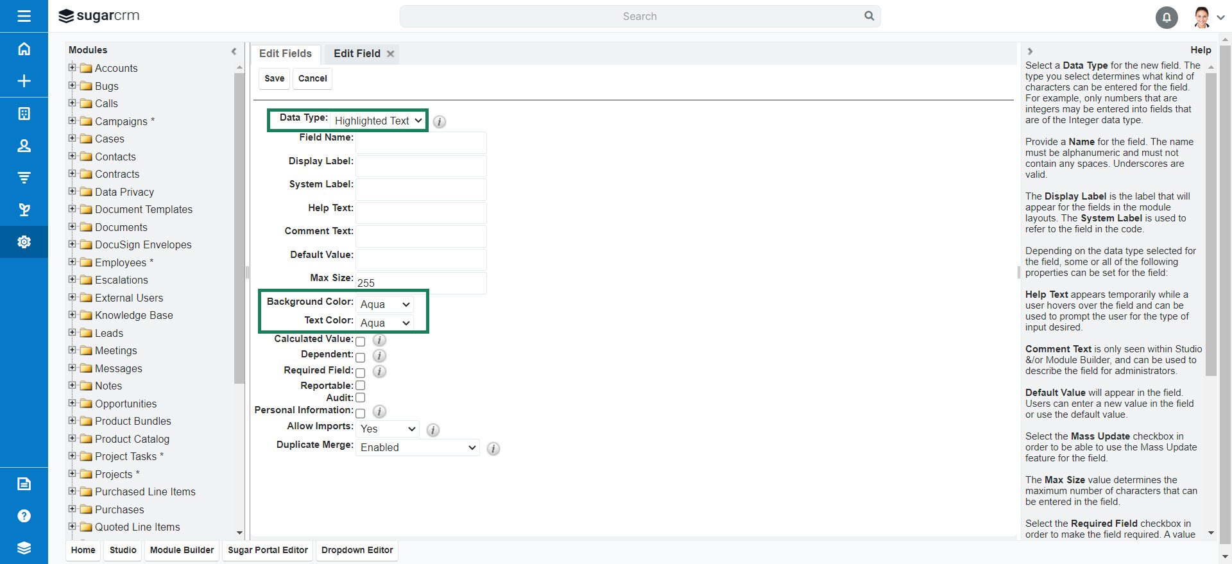1232x564 pixels.
Task: Click the search magnifier icon
Action: click(869, 16)
